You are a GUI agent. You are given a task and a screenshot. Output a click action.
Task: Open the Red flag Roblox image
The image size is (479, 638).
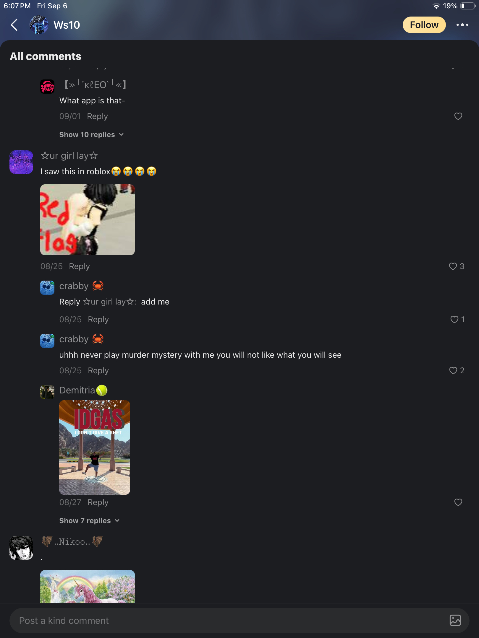88,219
